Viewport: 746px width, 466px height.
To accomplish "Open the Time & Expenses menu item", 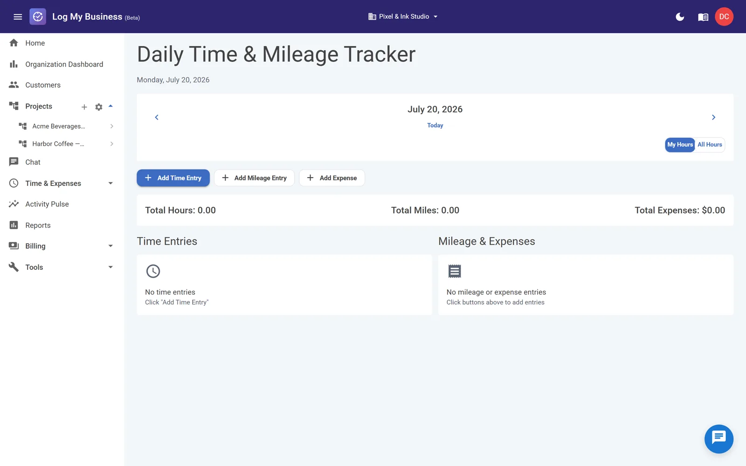I will click(x=53, y=183).
